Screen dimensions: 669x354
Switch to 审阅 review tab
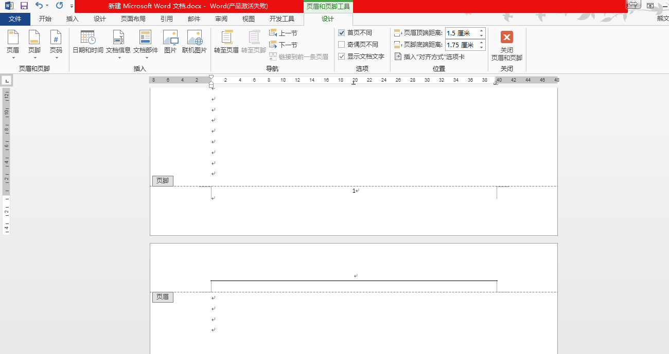tap(221, 19)
